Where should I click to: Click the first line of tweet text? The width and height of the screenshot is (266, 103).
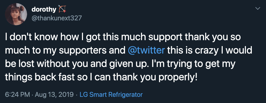[123, 37]
